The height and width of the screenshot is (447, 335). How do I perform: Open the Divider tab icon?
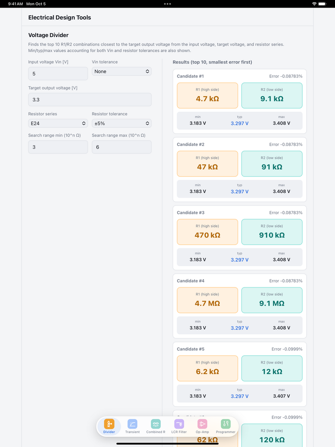(x=109, y=424)
